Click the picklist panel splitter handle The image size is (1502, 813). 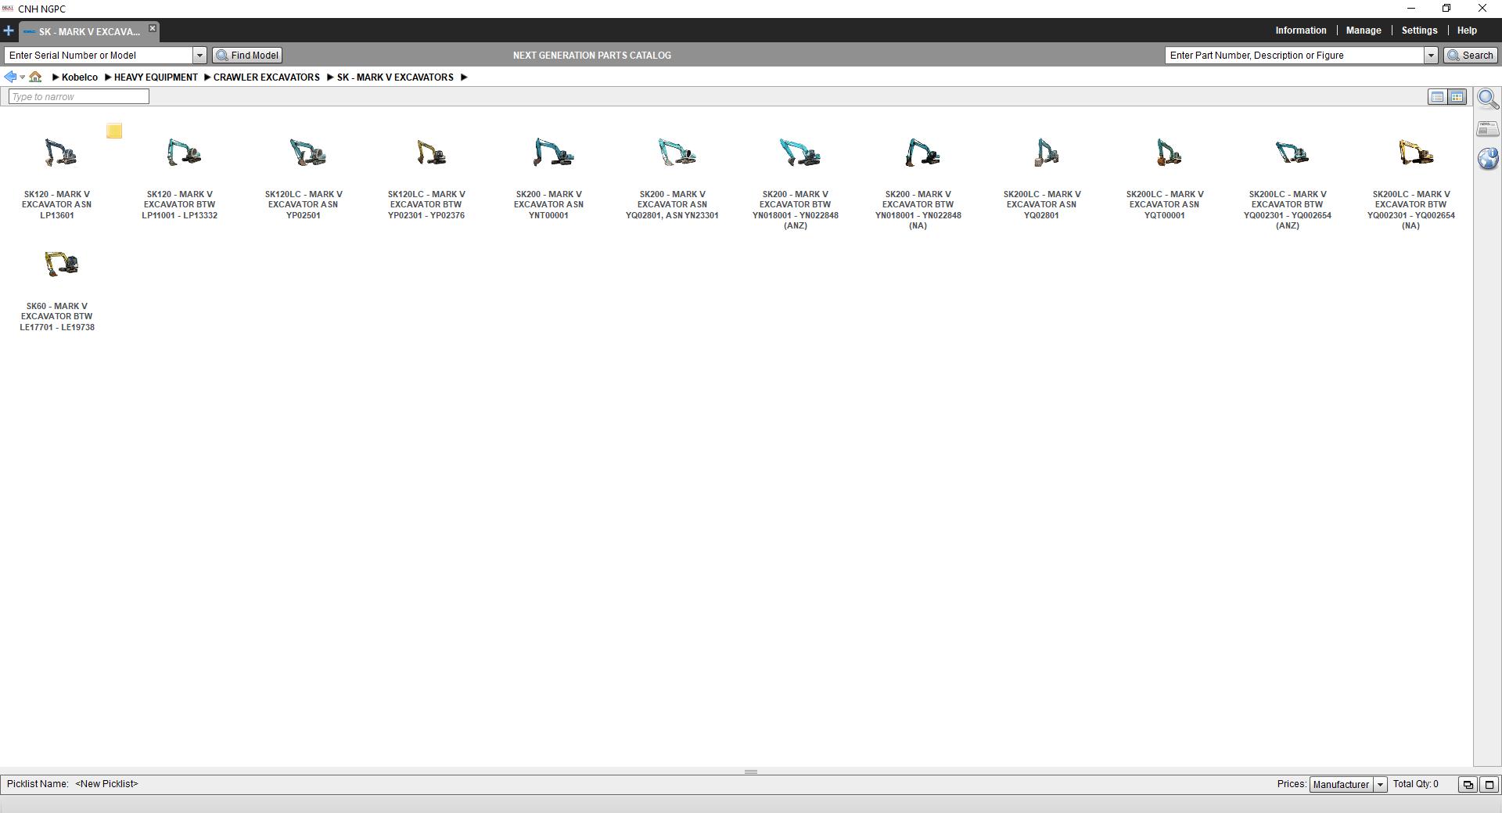(x=751, y=772)
